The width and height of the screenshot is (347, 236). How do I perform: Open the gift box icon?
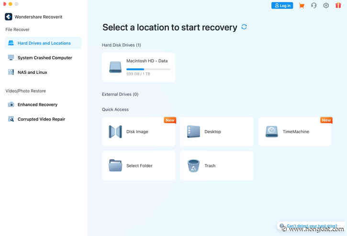338,5
